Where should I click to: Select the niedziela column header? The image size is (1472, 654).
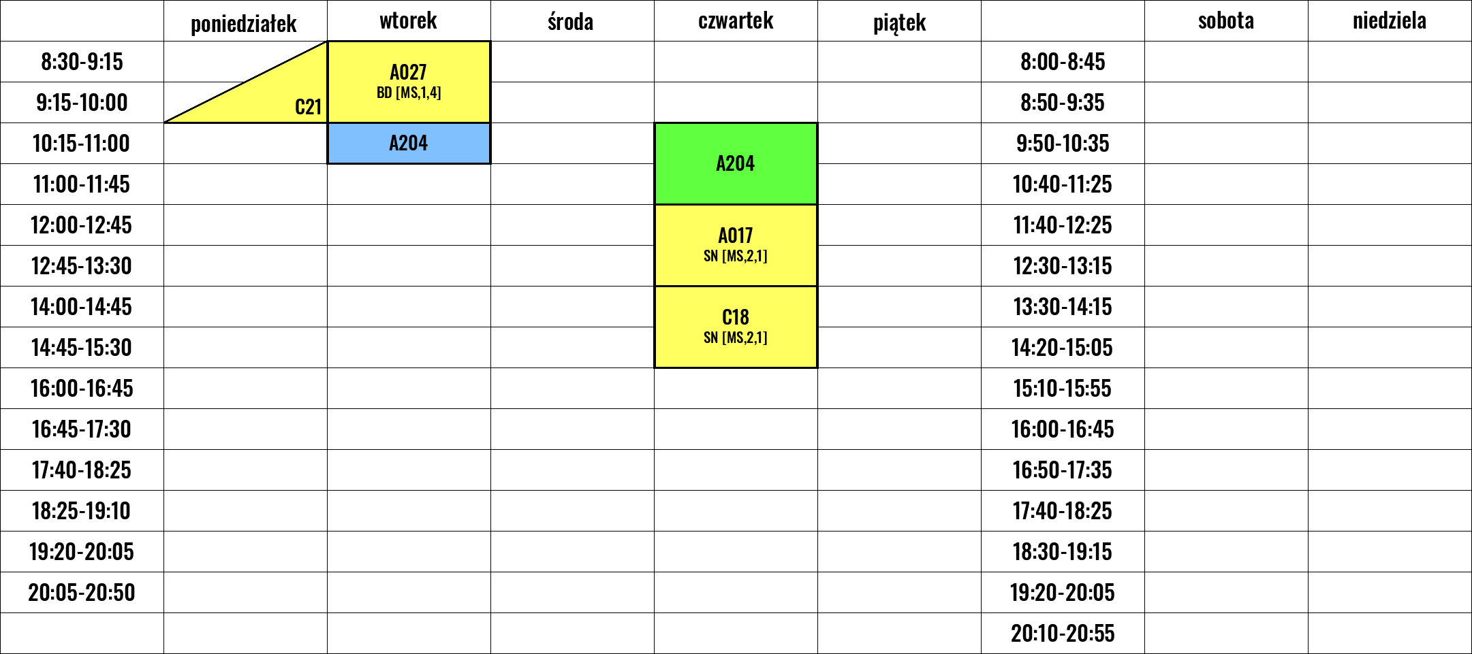(1390, 21)
